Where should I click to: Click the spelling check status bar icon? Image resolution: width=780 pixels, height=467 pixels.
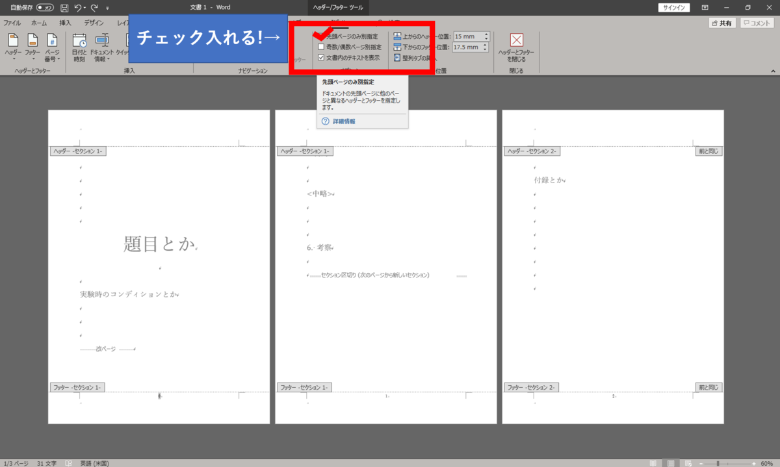[69, 463]
